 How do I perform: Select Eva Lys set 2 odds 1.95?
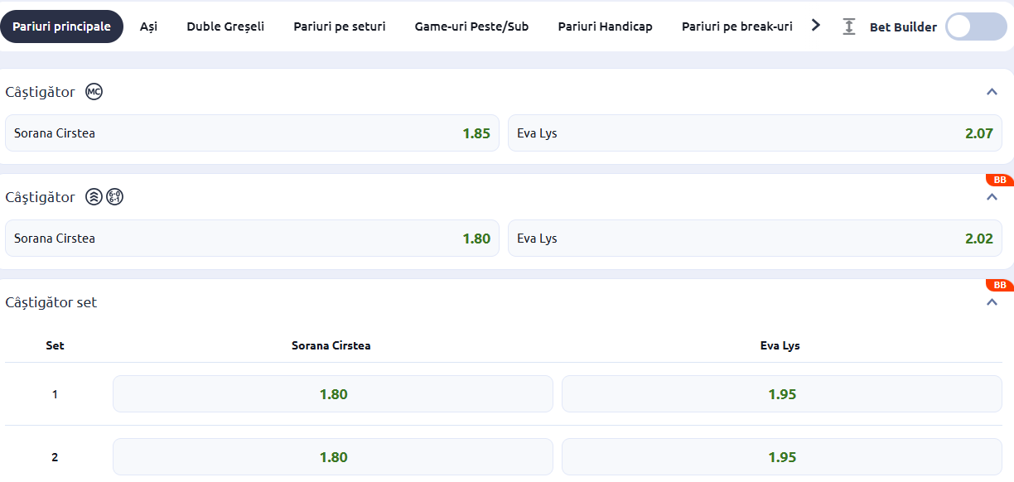point(781,457)
